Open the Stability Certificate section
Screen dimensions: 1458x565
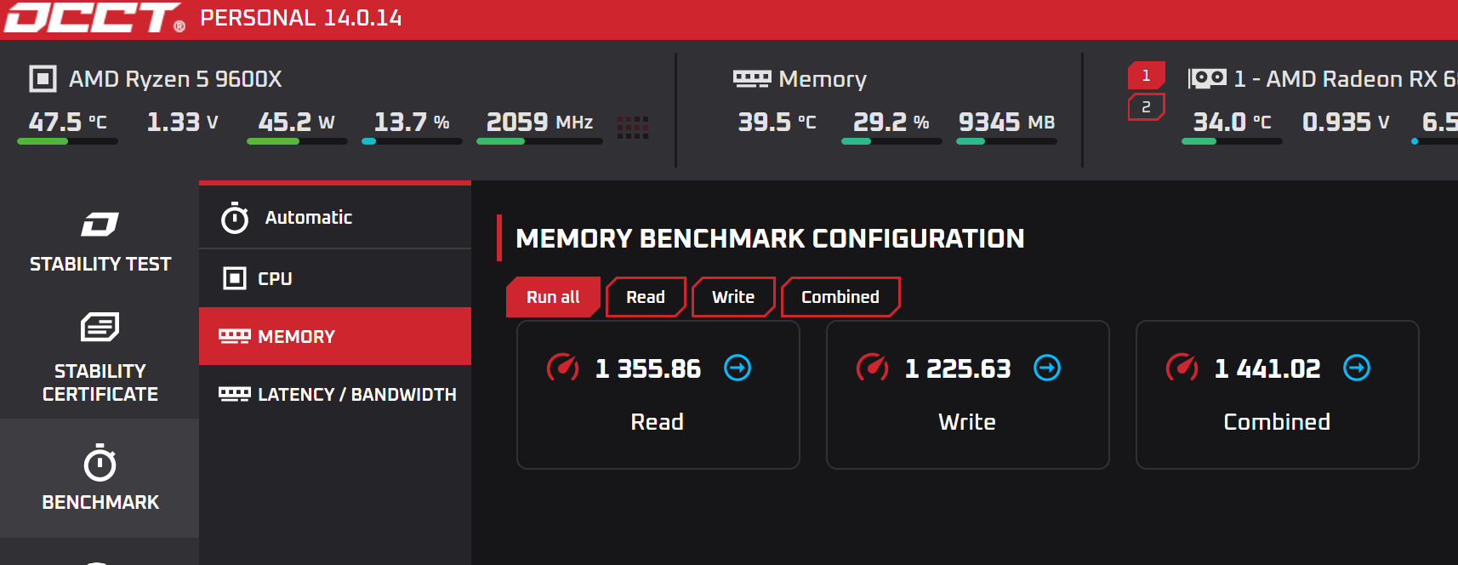pos(100,357)
